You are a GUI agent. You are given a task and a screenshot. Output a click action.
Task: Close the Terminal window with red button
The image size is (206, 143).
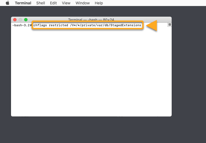pos(15,20)
